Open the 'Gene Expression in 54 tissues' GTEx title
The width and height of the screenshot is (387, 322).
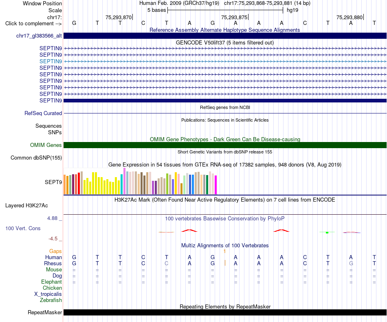225,165
